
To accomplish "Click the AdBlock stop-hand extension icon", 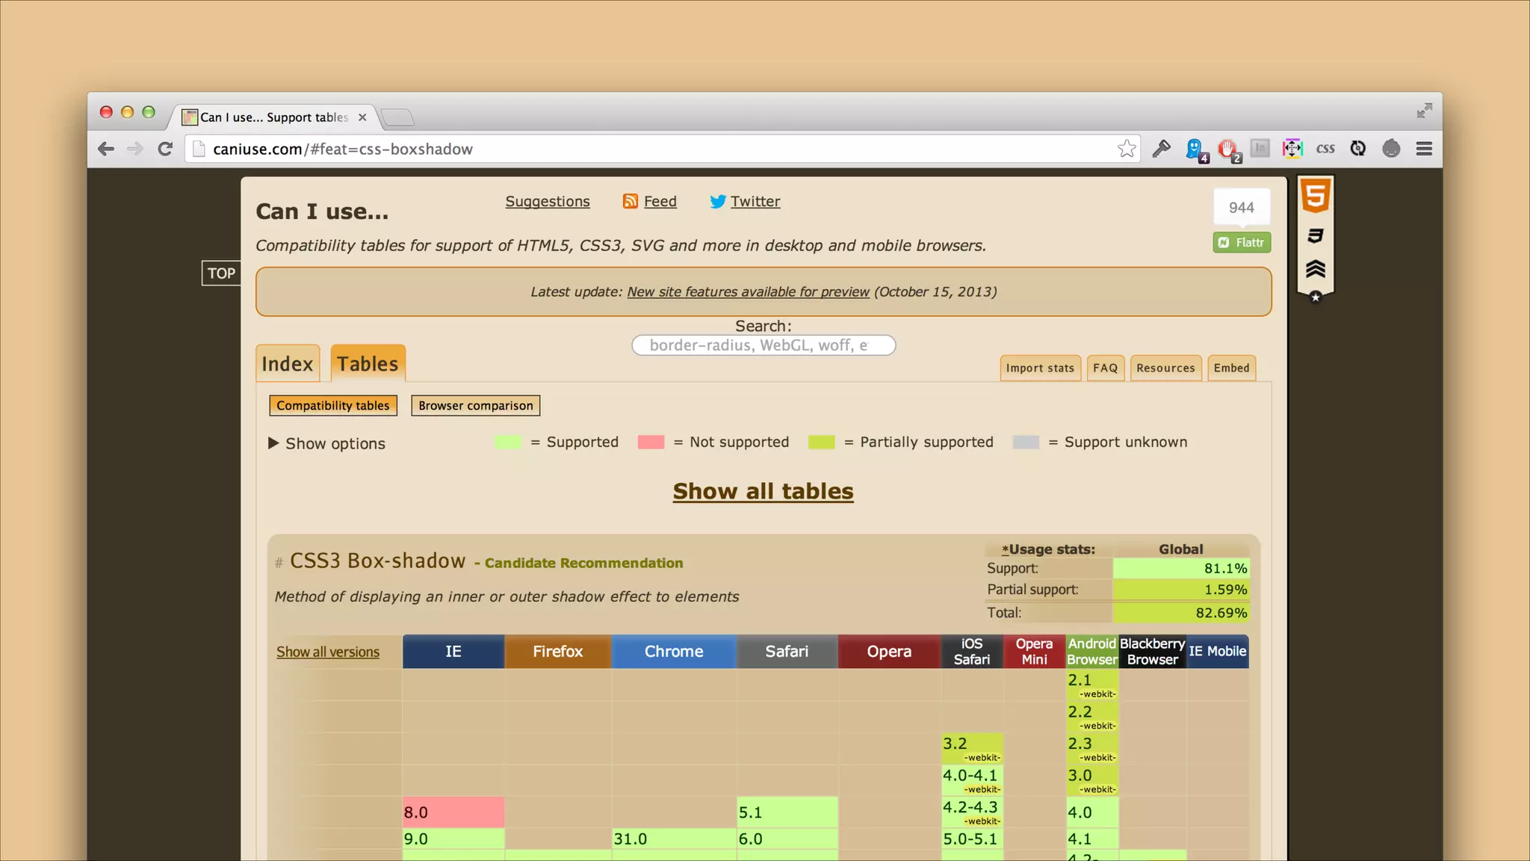I will [1227, 149].
